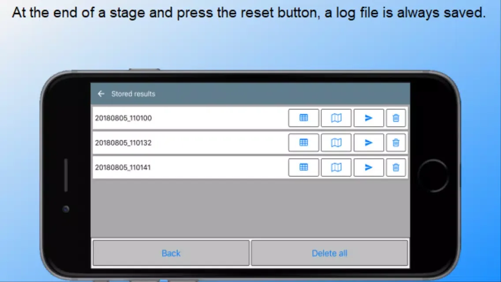
Task: Delete log 20180805_110100 with trash icon
Action: tap(396, 118)
